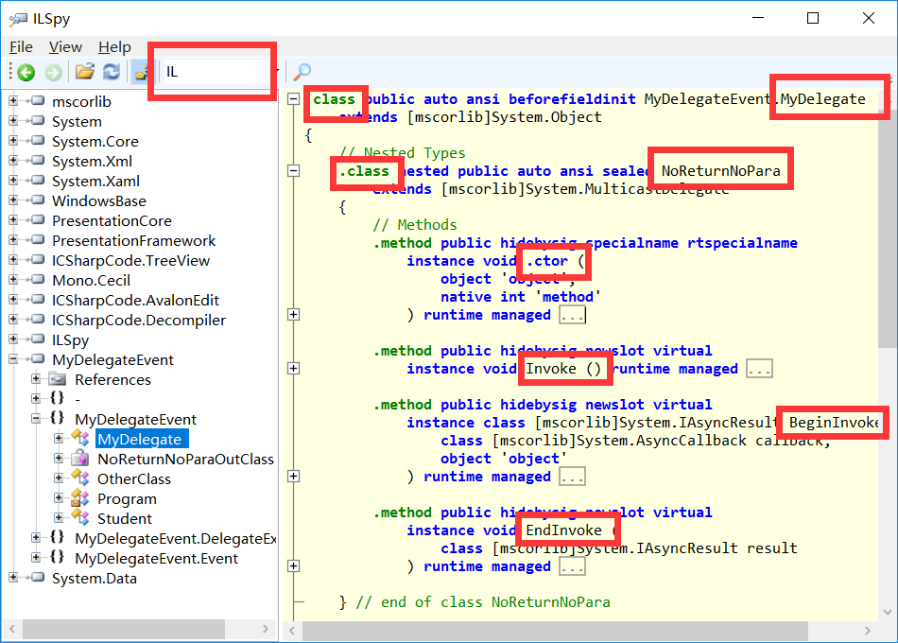The width and height of the screenshot is (898, 643).
Task: Open Search with the magnifier icon
Action: [x=302, y=72]
